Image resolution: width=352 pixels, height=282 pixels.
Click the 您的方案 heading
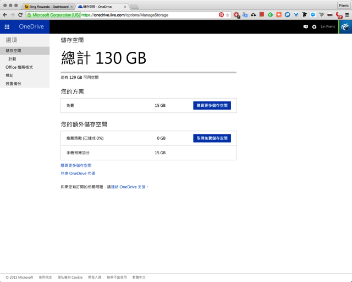72,91
